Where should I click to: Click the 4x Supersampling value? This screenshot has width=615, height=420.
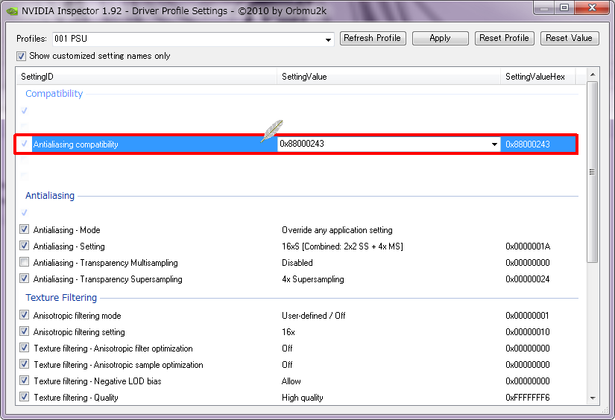click(313, 279)
